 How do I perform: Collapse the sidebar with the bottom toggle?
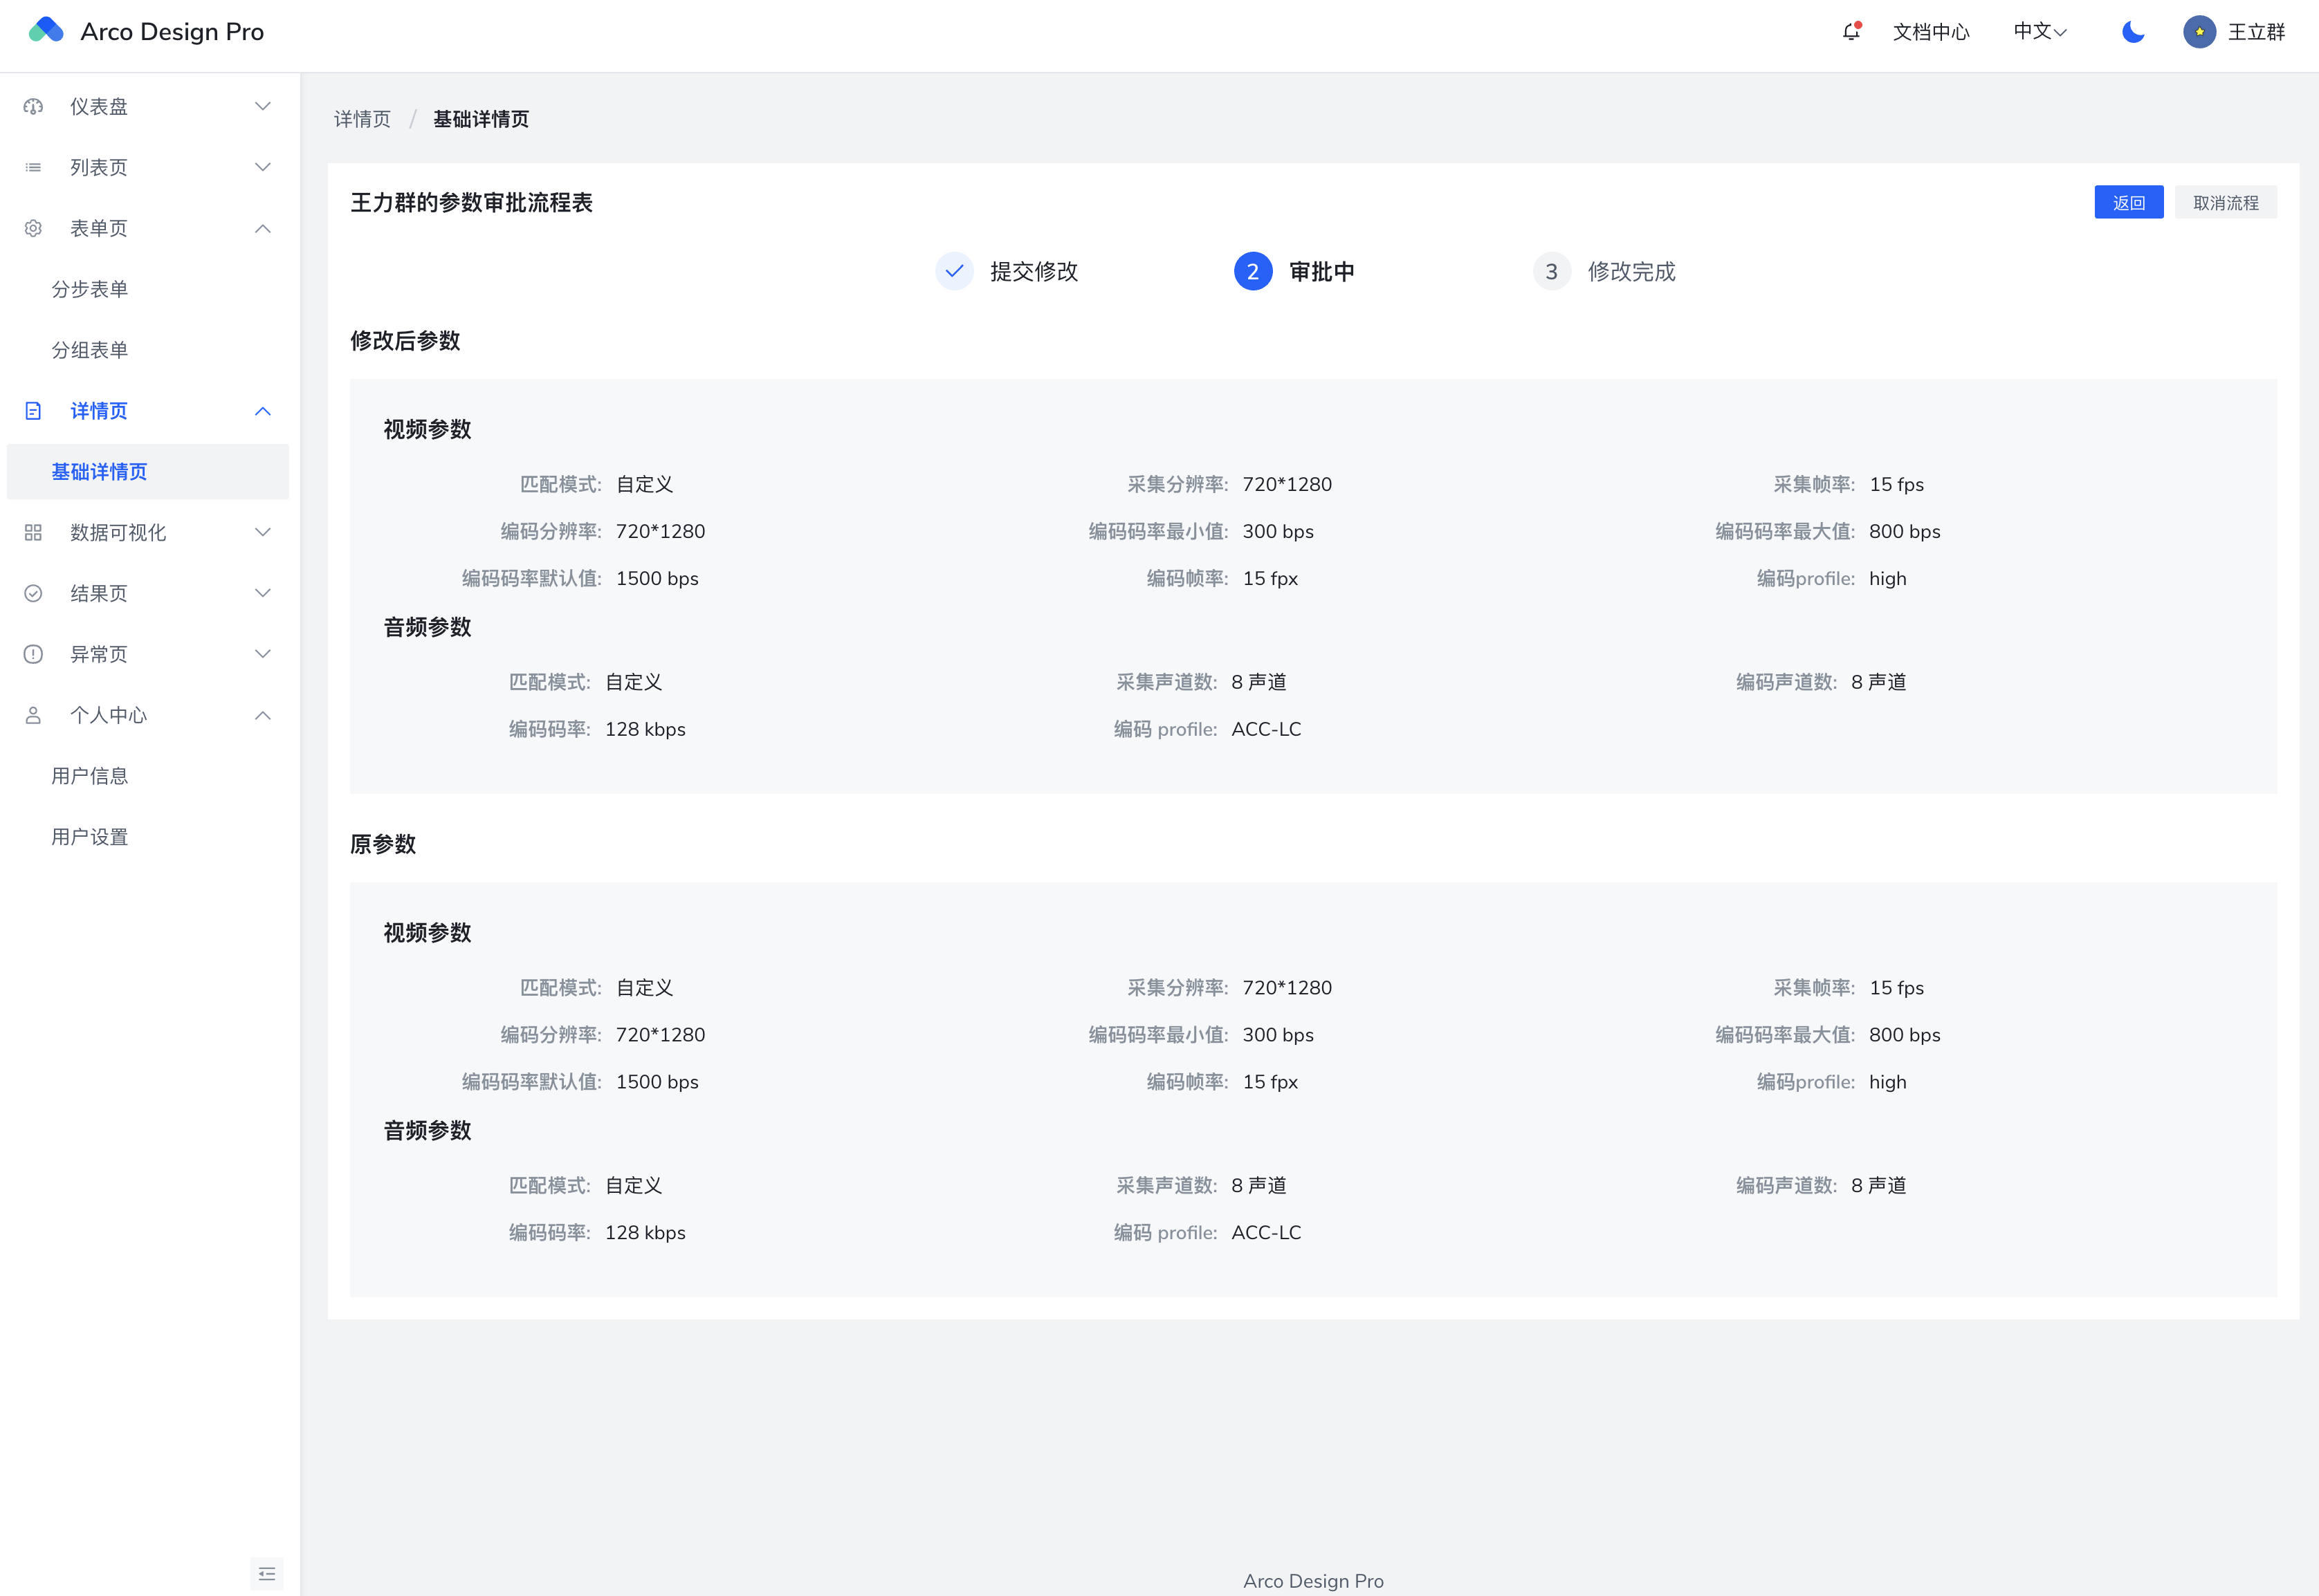click(266, 1573)
